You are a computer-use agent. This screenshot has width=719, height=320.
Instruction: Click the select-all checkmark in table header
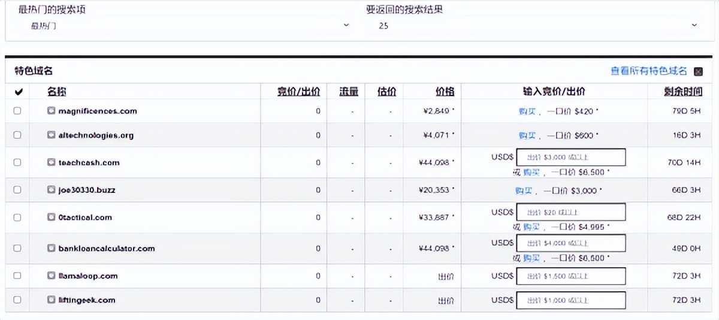click(18, 92)
